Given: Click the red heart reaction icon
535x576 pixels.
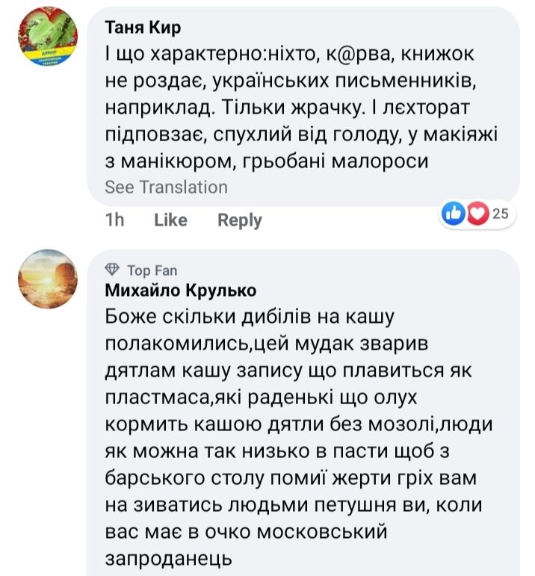Looking at the screenshot, I should [x=476, y=214].
